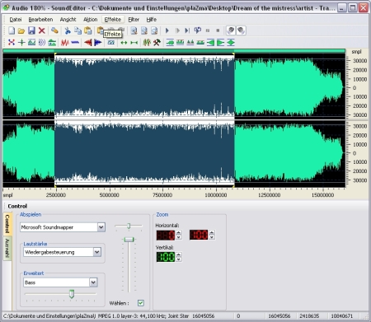Viewport: 371px width, 322px height.
Task: Click the Copy icon in the toolbar
Action: (x=77, y=30)
